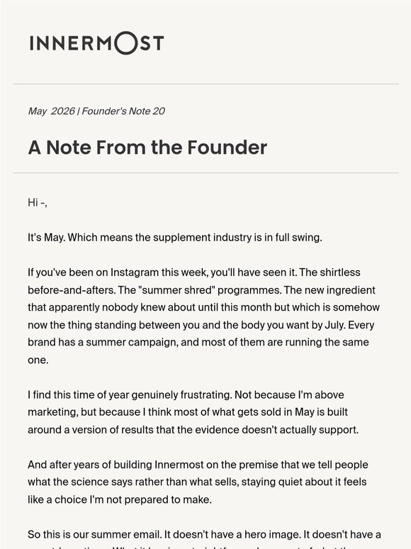Click the Innermost logo at top
Screen dimensions: 411x549
(96, 43)
